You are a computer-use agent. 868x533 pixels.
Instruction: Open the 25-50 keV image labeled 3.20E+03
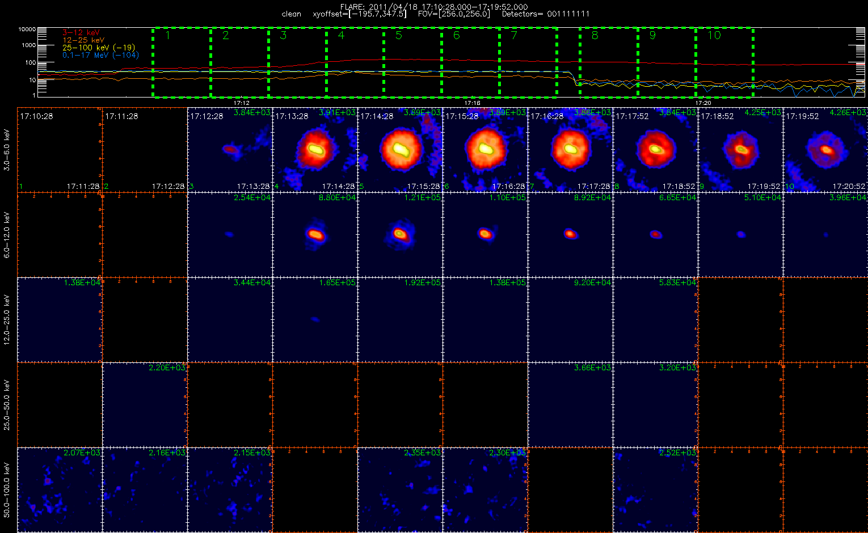tap(655, 404)
